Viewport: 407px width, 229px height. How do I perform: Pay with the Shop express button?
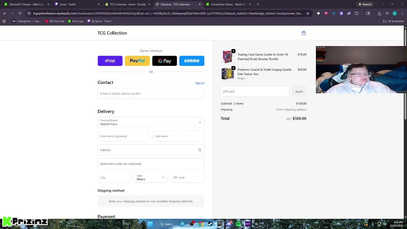tap(110, 61)
